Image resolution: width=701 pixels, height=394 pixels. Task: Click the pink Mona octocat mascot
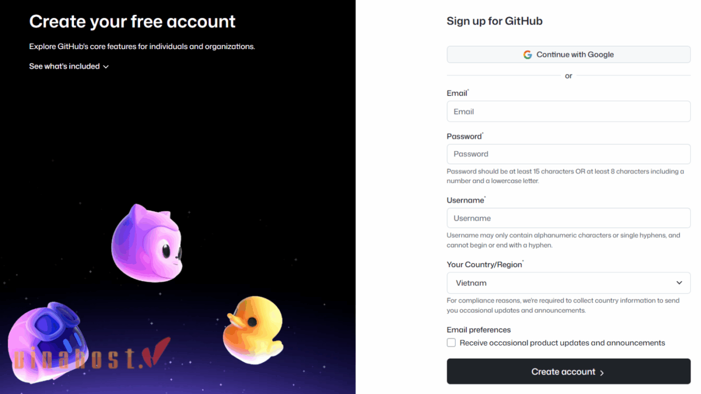(147, 243)
